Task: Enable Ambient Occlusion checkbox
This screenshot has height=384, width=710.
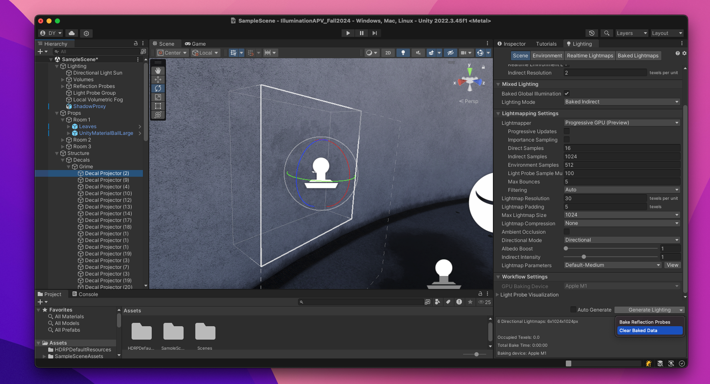Action: coord(567,232)
